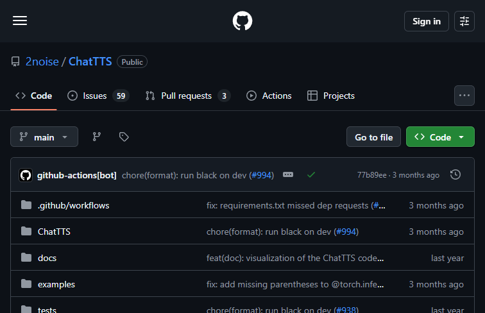
Task: Open #938 link in tests row
Action: point(346,309)
